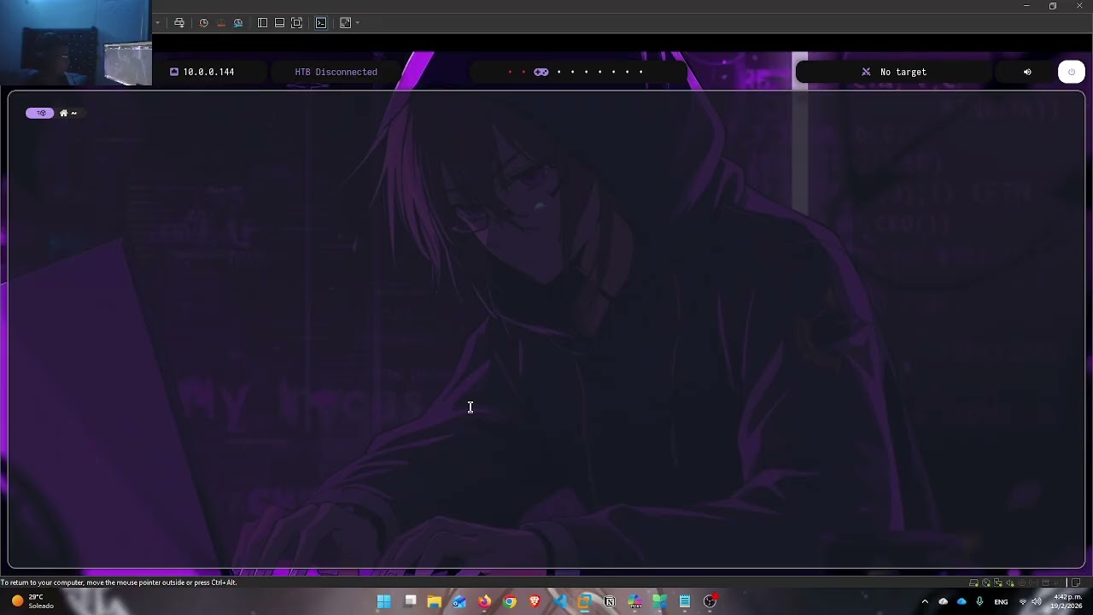Click the revert snapshot toolbar icon
1093x615 pixels.
pos(221,23)
